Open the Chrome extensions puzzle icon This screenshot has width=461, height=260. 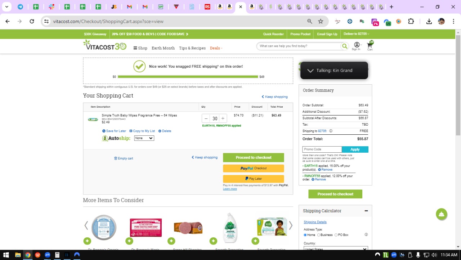click(x=411, y=21)
